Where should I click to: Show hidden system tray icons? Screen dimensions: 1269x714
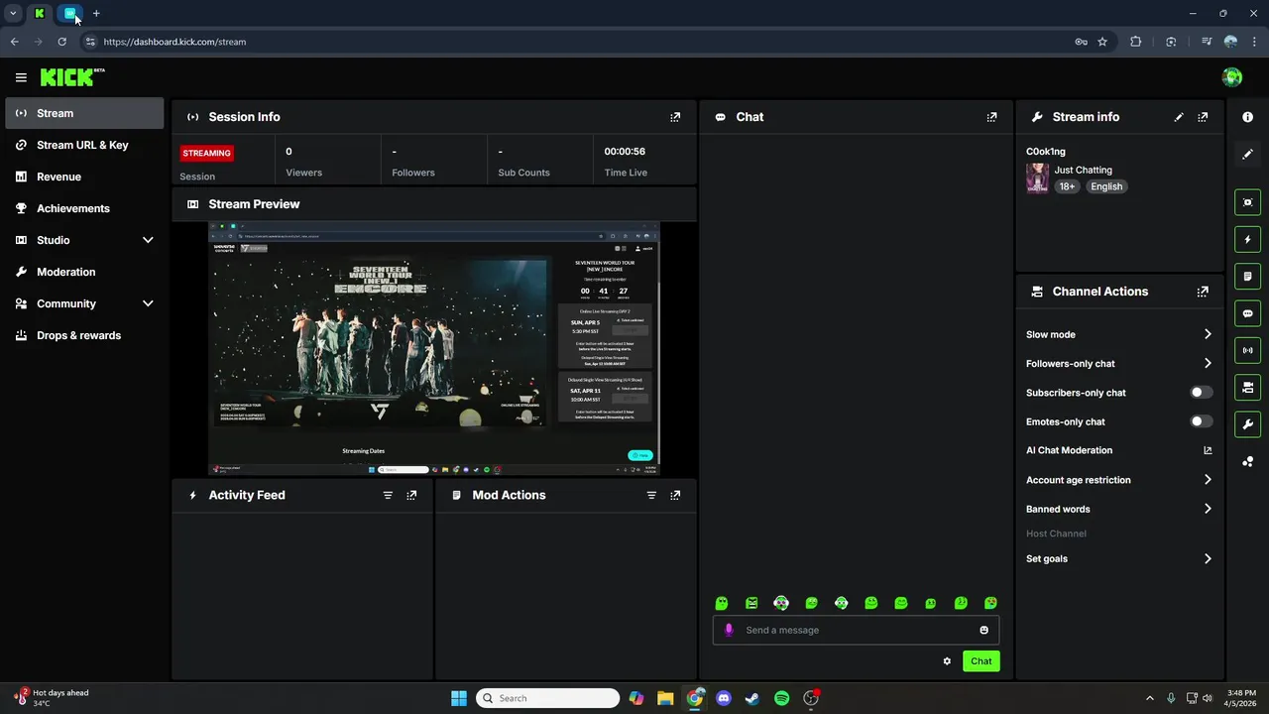point(1150,698)
